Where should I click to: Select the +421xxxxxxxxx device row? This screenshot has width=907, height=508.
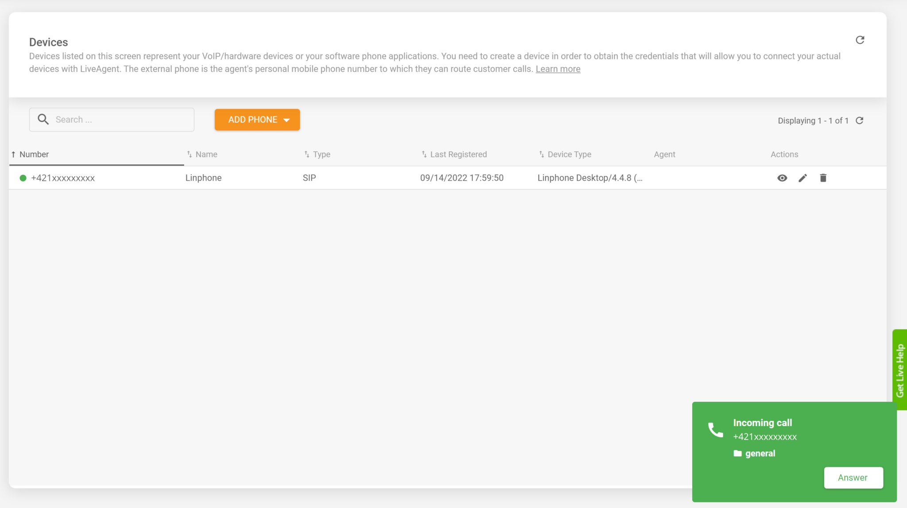63,178
